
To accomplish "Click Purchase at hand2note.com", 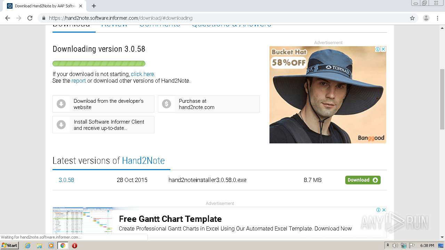I will click(209, 104).
